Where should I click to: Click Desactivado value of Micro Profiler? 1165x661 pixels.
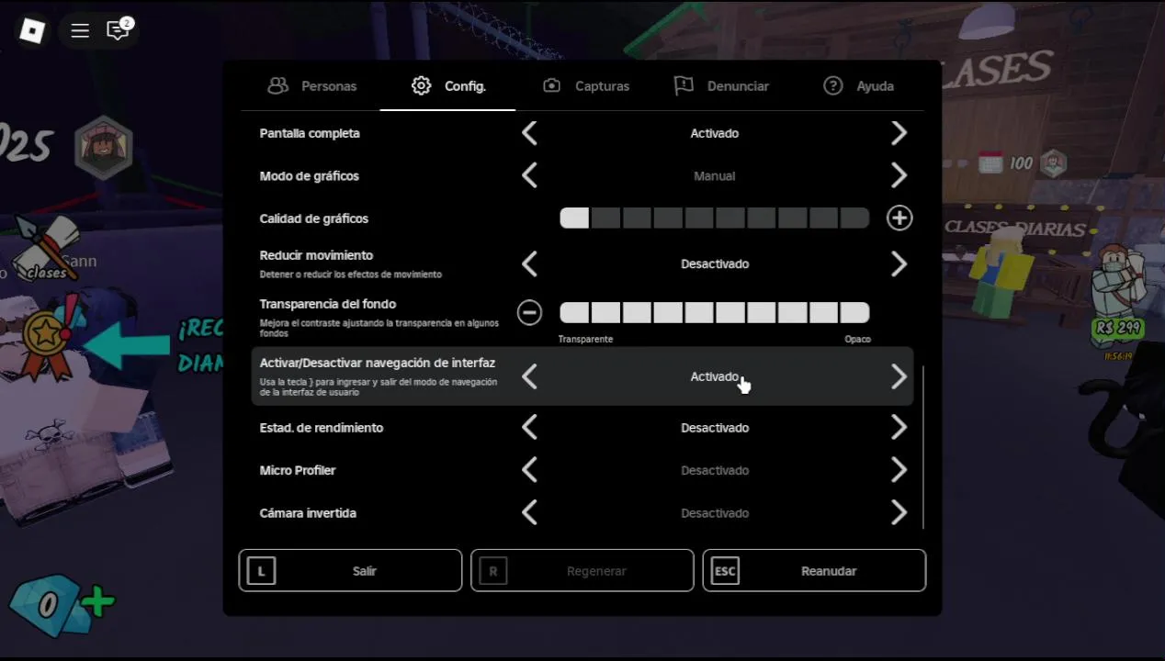pyautogui.click(x=714, y=470)
